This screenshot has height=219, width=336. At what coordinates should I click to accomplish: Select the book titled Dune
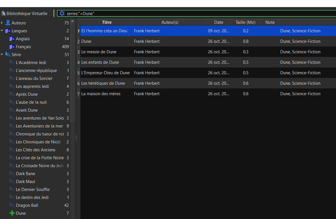[86, 41]
